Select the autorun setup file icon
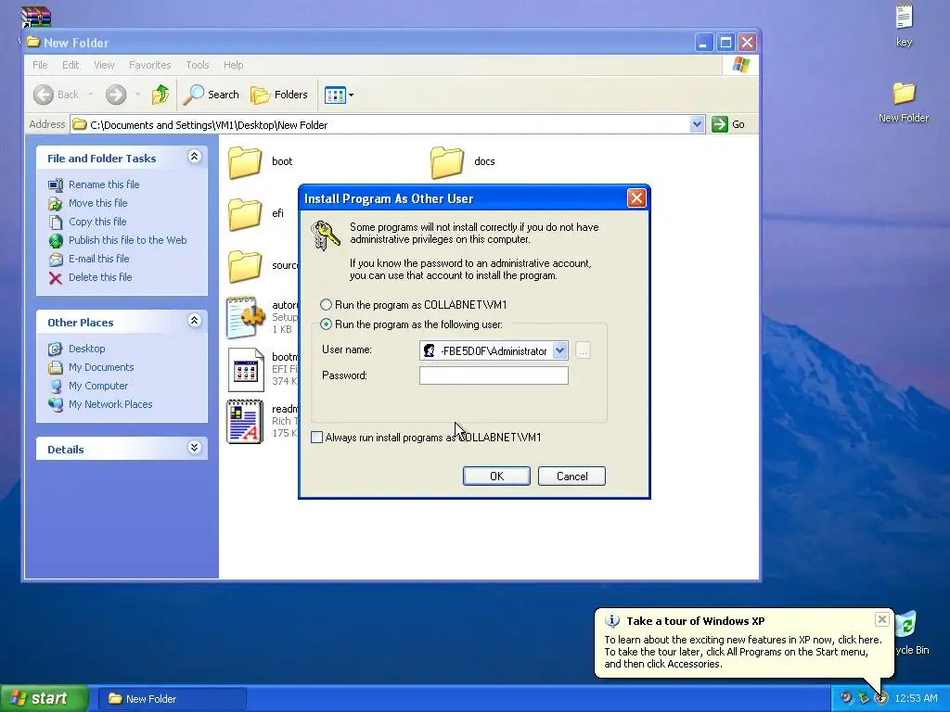Viewport: 950px width, 712px height. 245,317
